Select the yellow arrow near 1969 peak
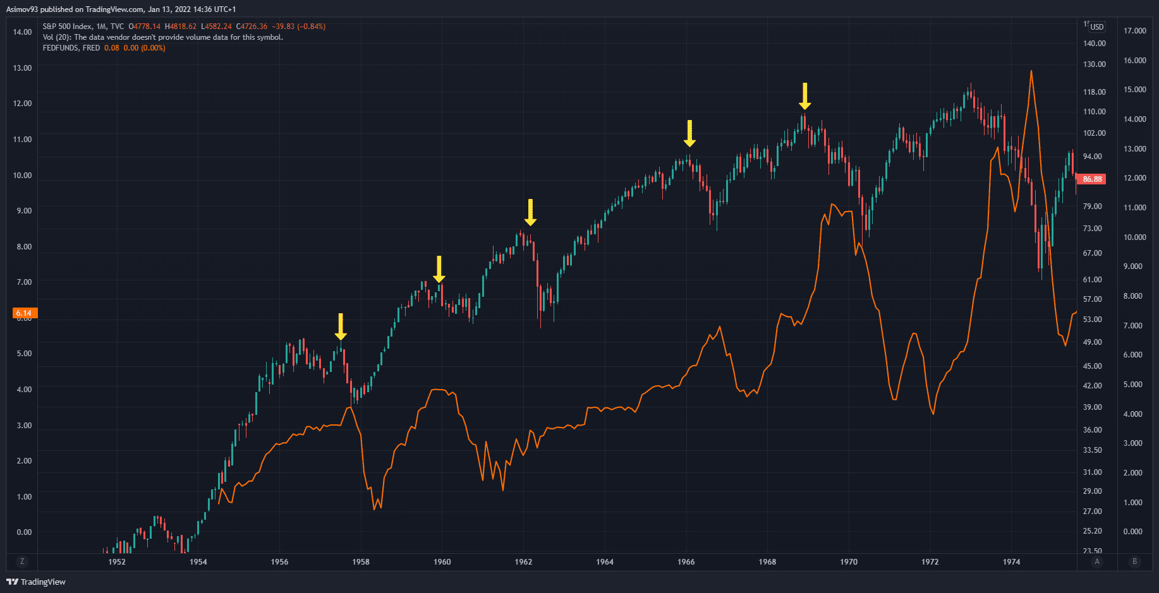The width and height of the screenshot is (1159, 593). [x=804, y=96]
